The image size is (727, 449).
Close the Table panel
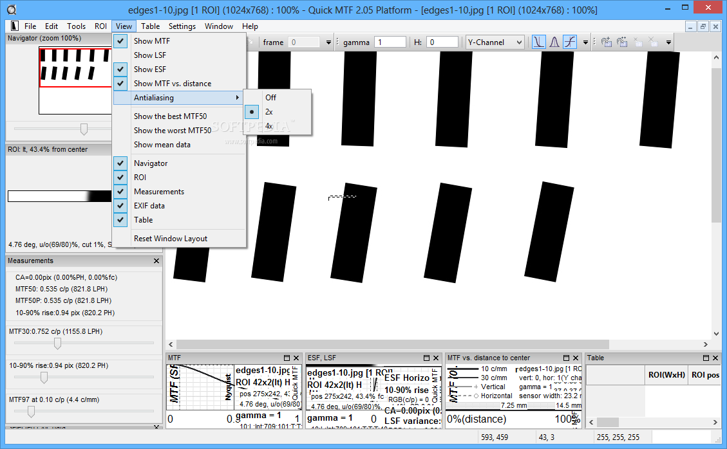(715, 358)
